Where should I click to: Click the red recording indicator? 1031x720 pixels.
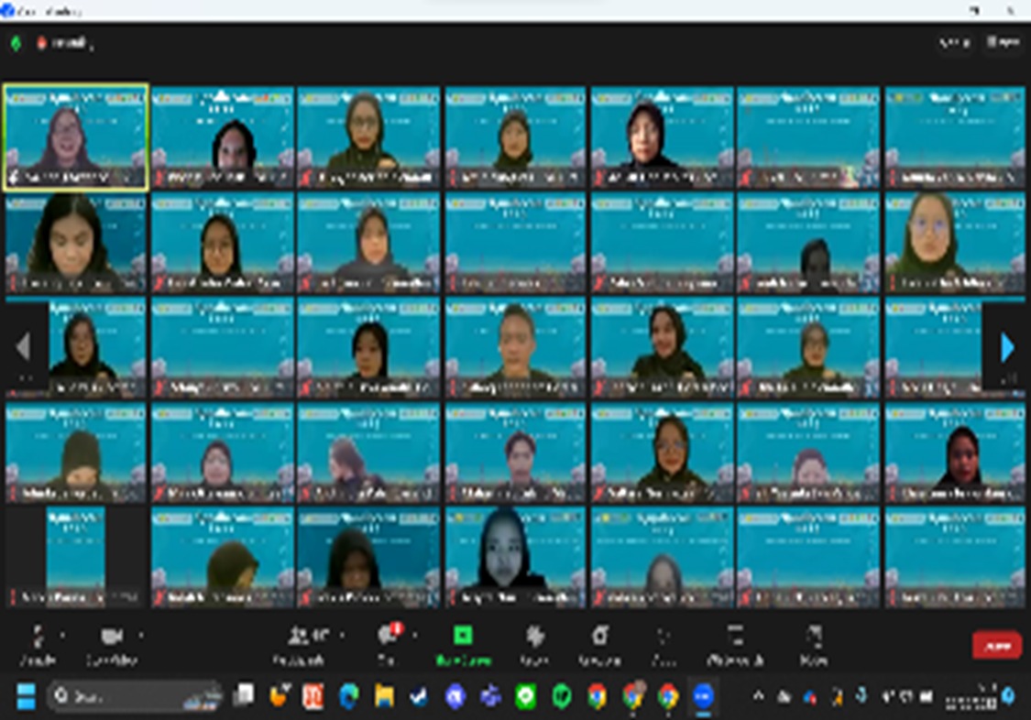pos(41,43)
